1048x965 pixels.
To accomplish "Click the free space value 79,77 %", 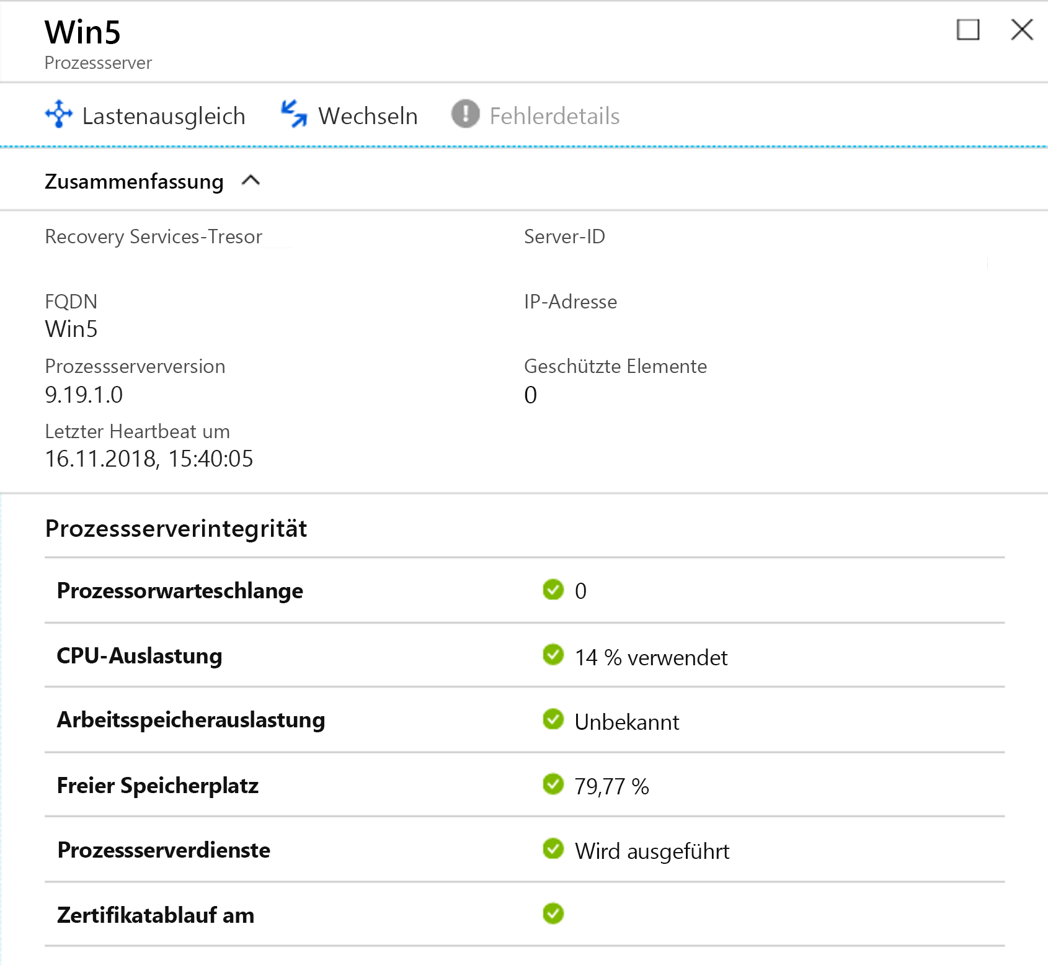I will click(611, 787).
